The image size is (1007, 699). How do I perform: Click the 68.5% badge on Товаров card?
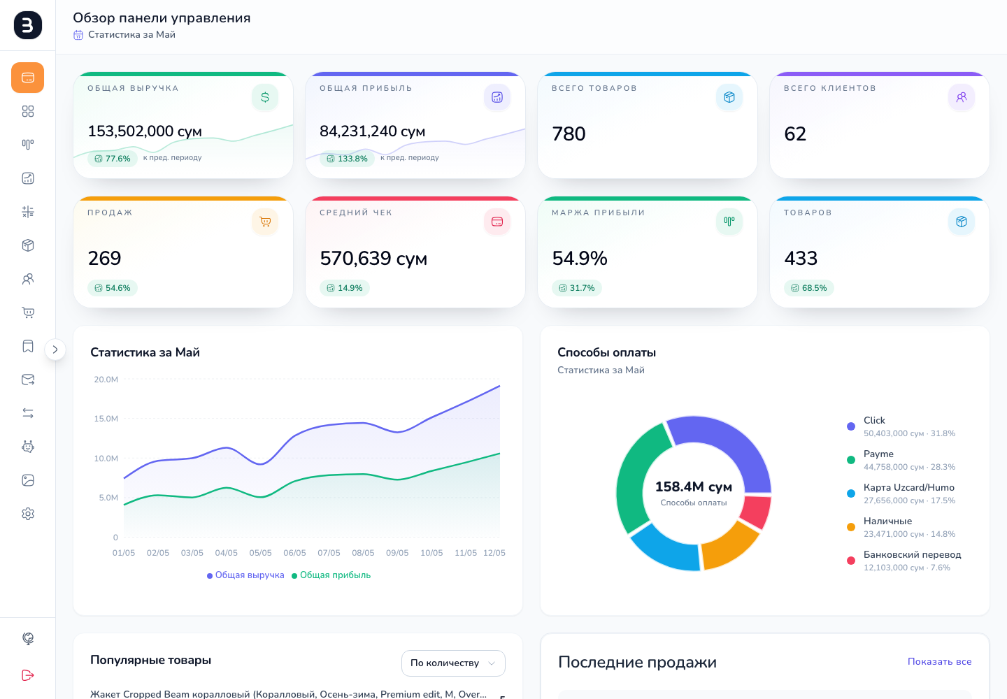point(809,288)
